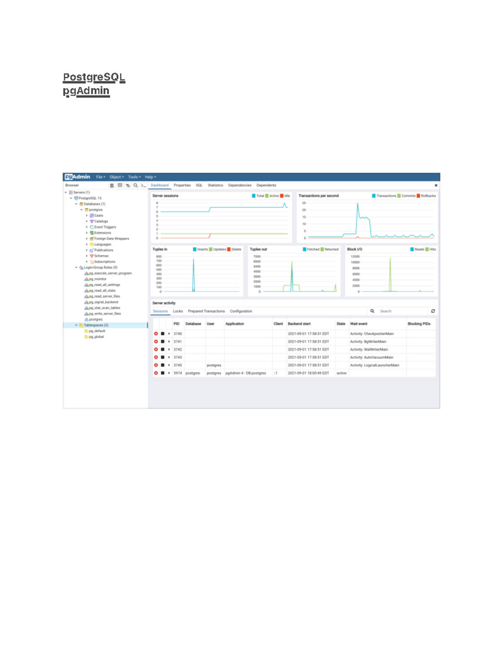Image resolution: width=503 pixels, height=651 pixels.
Task: Cancel active query for PID 3741
Action: (x=163, y=342)
